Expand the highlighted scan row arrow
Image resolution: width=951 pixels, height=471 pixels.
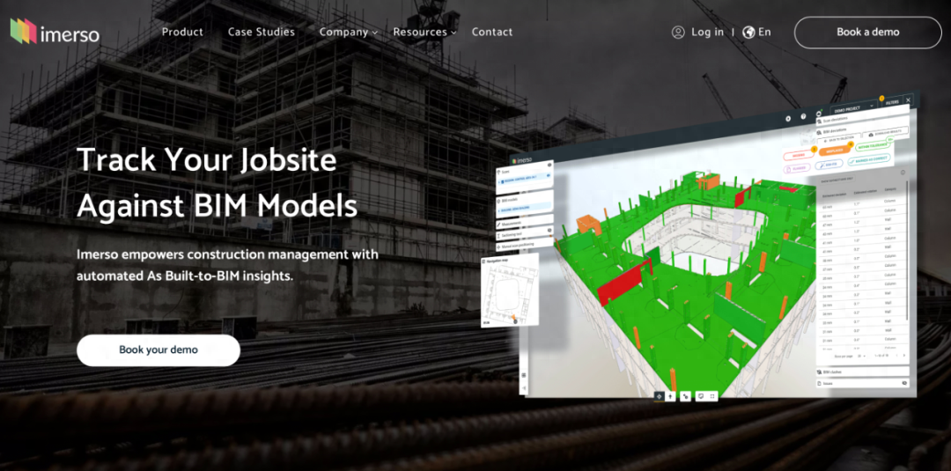point(499,182)
